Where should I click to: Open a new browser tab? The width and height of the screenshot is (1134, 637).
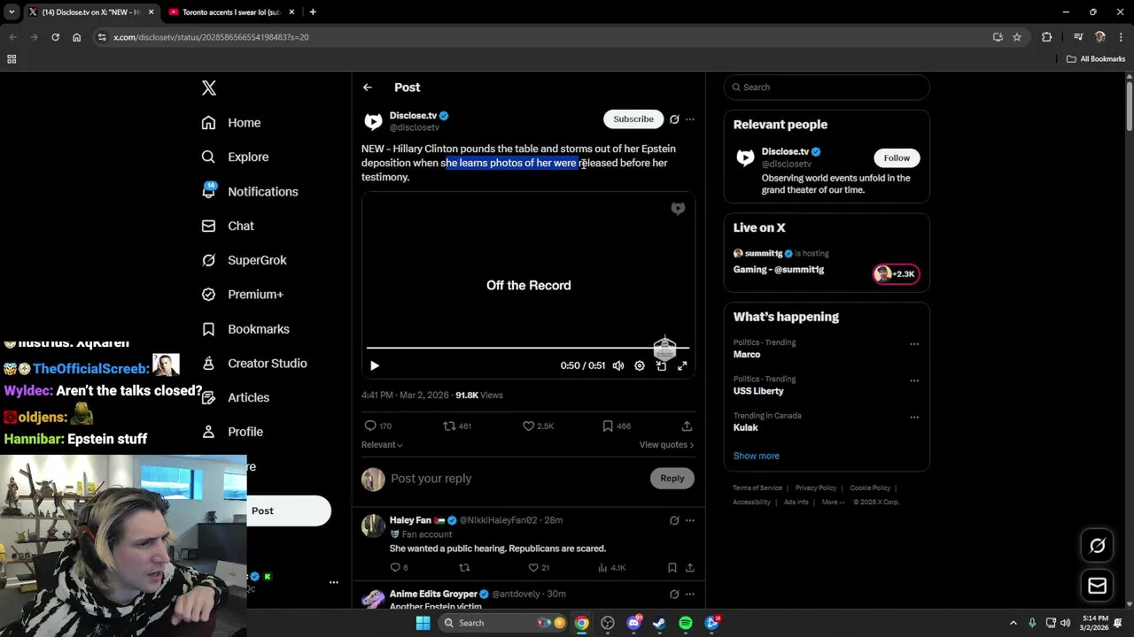[313, 12]
